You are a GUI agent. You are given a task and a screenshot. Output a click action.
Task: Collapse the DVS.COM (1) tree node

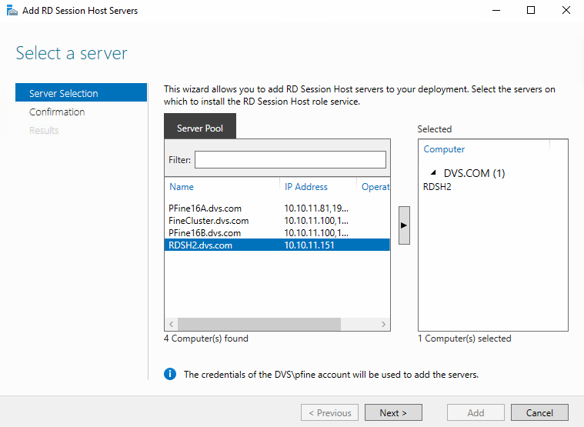[433, 173]
